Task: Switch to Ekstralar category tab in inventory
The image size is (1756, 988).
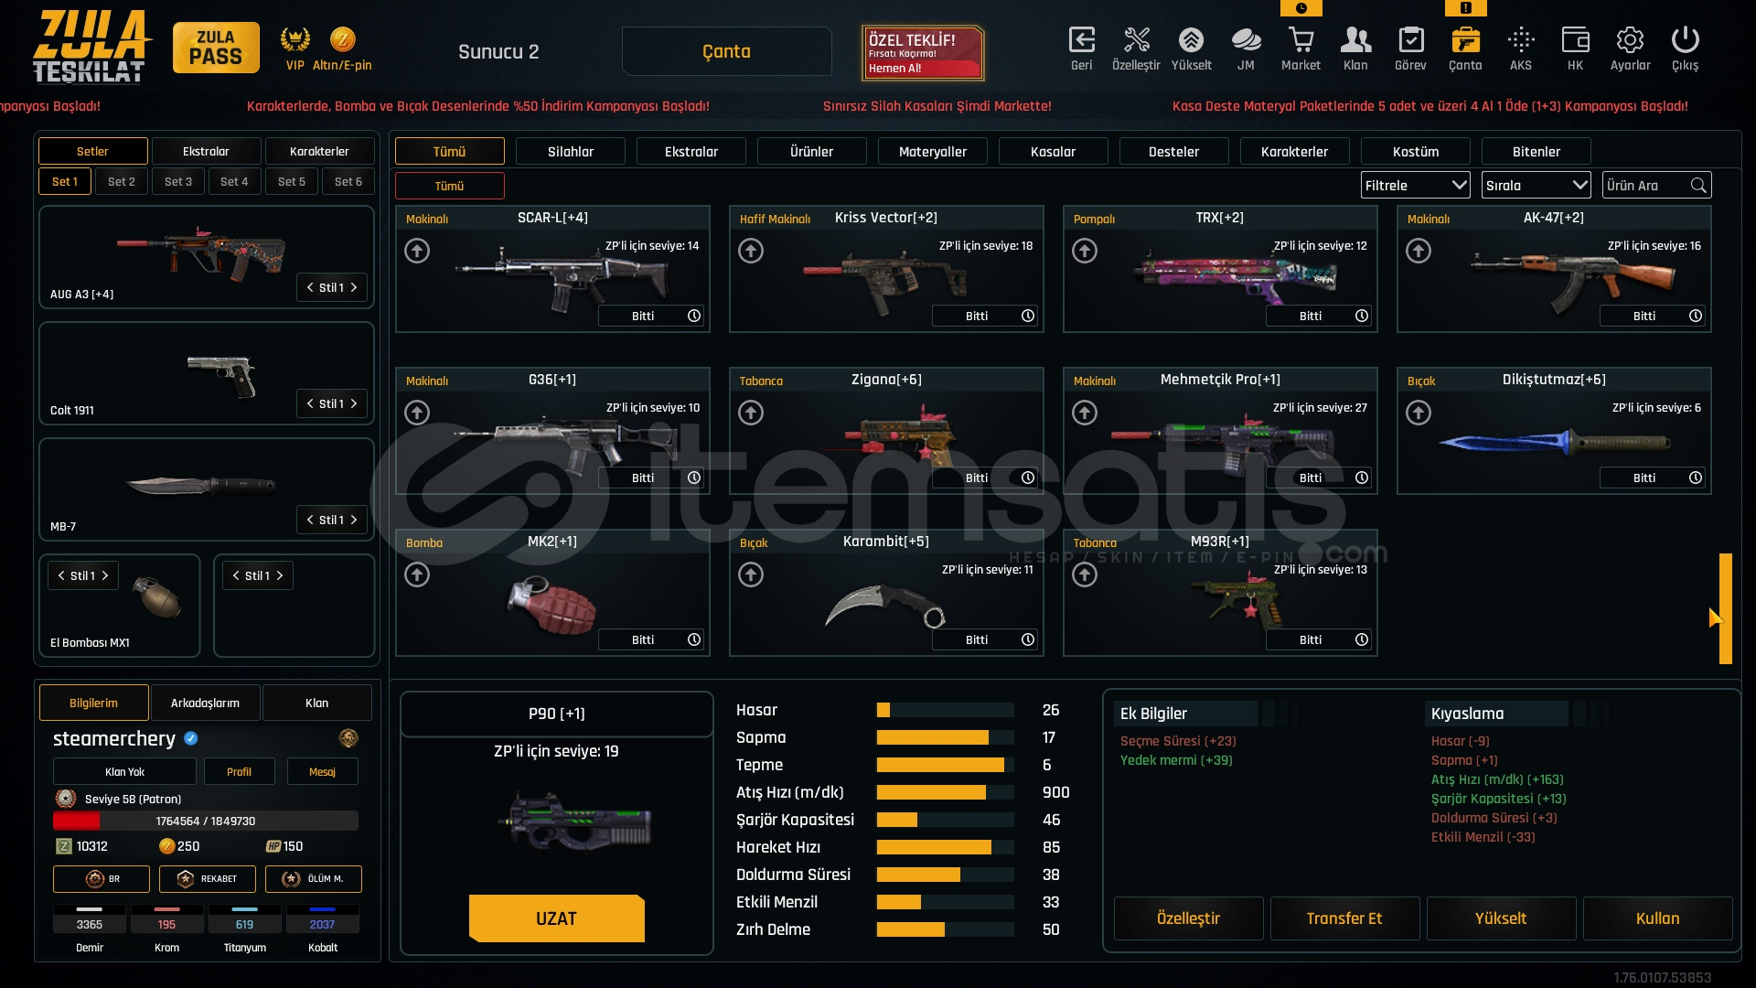Action: pos(691,152)
